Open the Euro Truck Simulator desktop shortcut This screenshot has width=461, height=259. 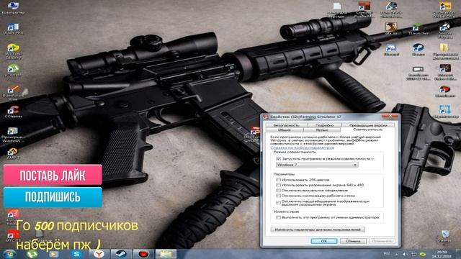coord(391,9)
